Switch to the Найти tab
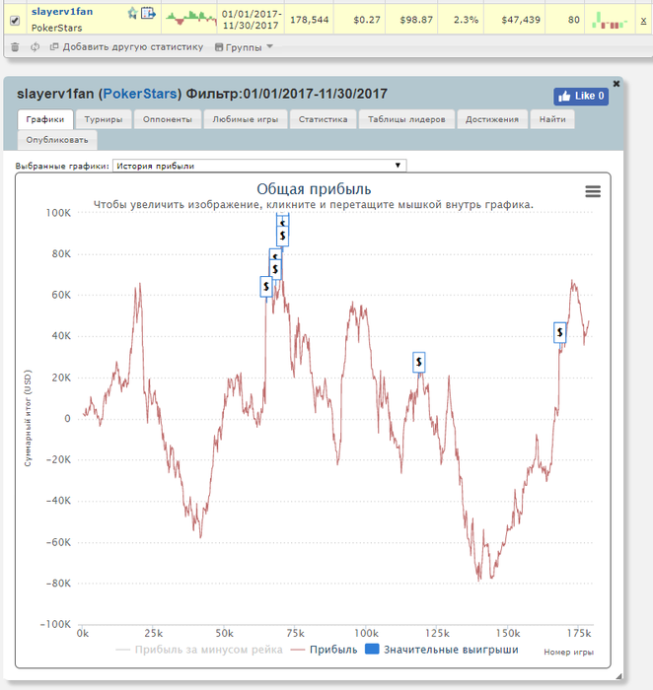The height and width of the screenshot is (690, 653). (552, 119)
